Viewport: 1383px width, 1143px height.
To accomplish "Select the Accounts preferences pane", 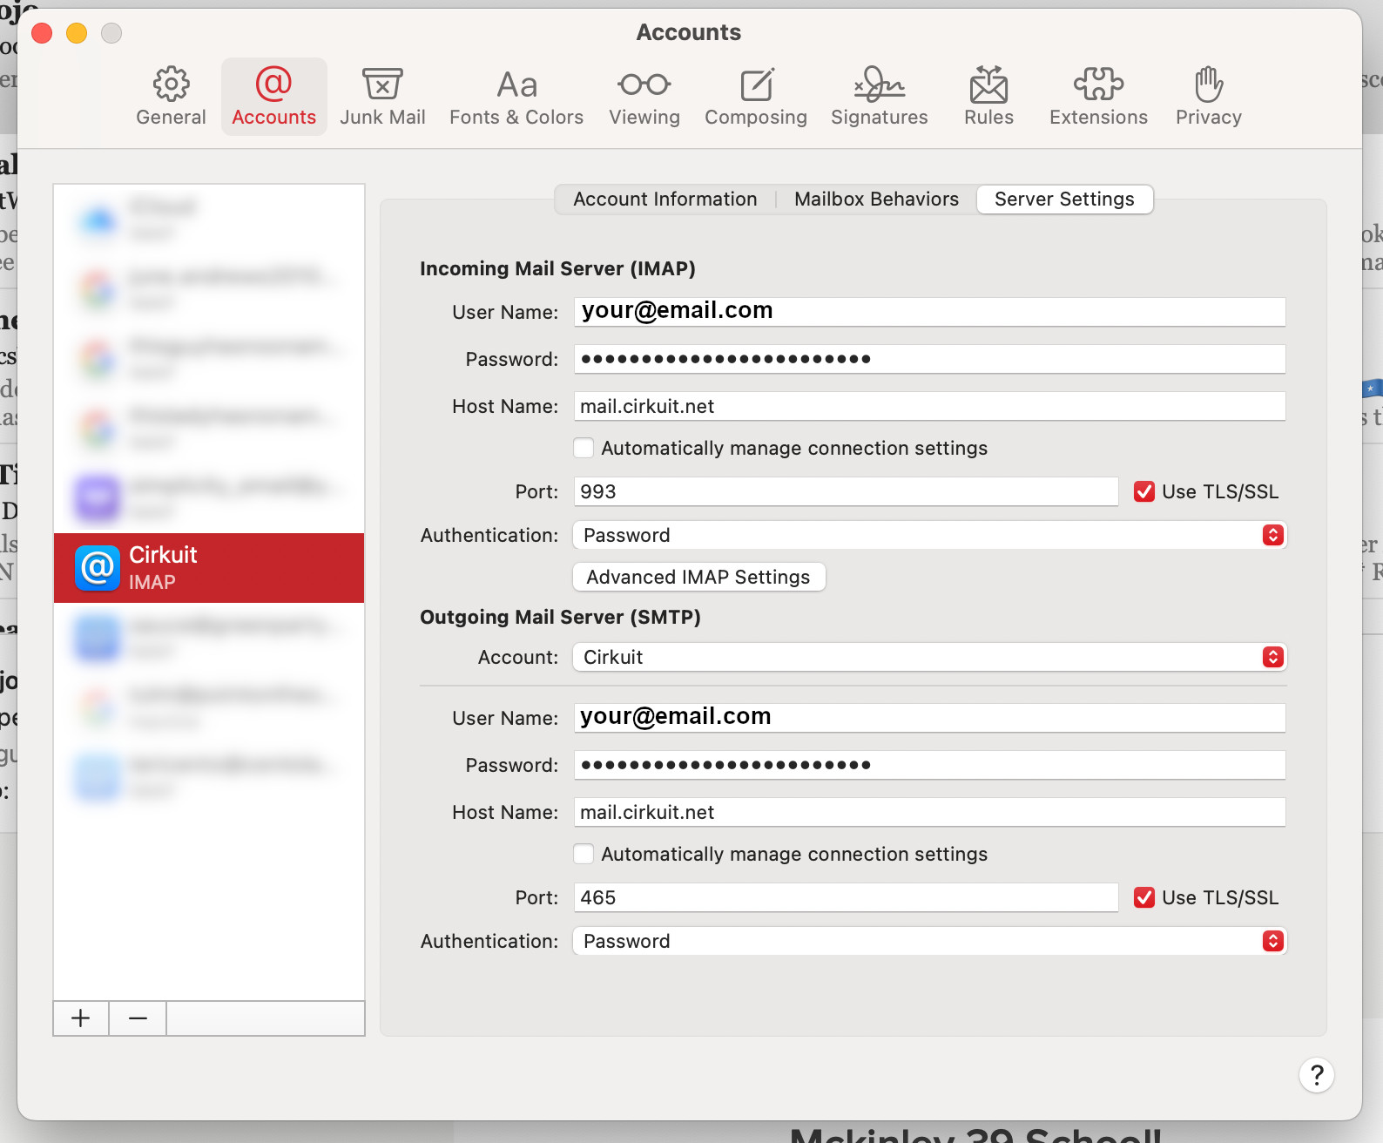I will tap(273, 96).
